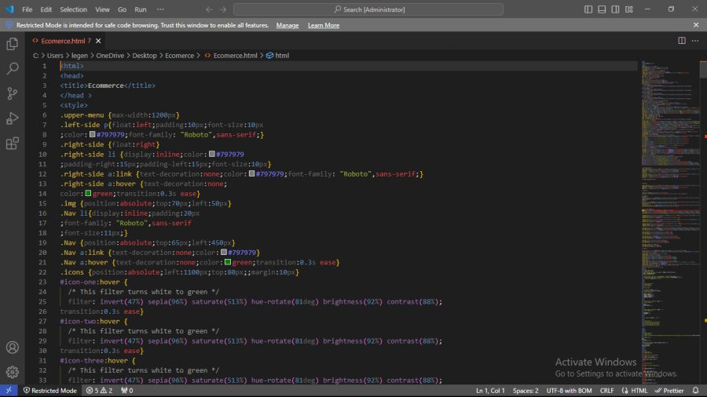
Task: Click line number 23 in gutter
Action: tap(42, 282)
